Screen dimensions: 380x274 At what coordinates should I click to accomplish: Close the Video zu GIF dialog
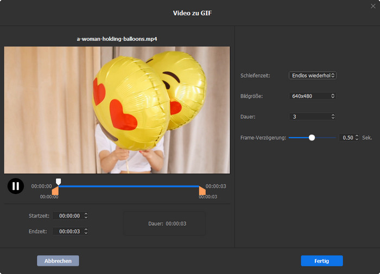click(373, 5)
